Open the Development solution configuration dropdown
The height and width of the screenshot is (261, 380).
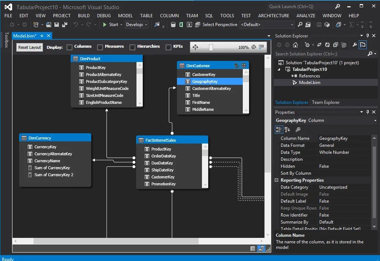pyautogui.click(x=136, y=25)
